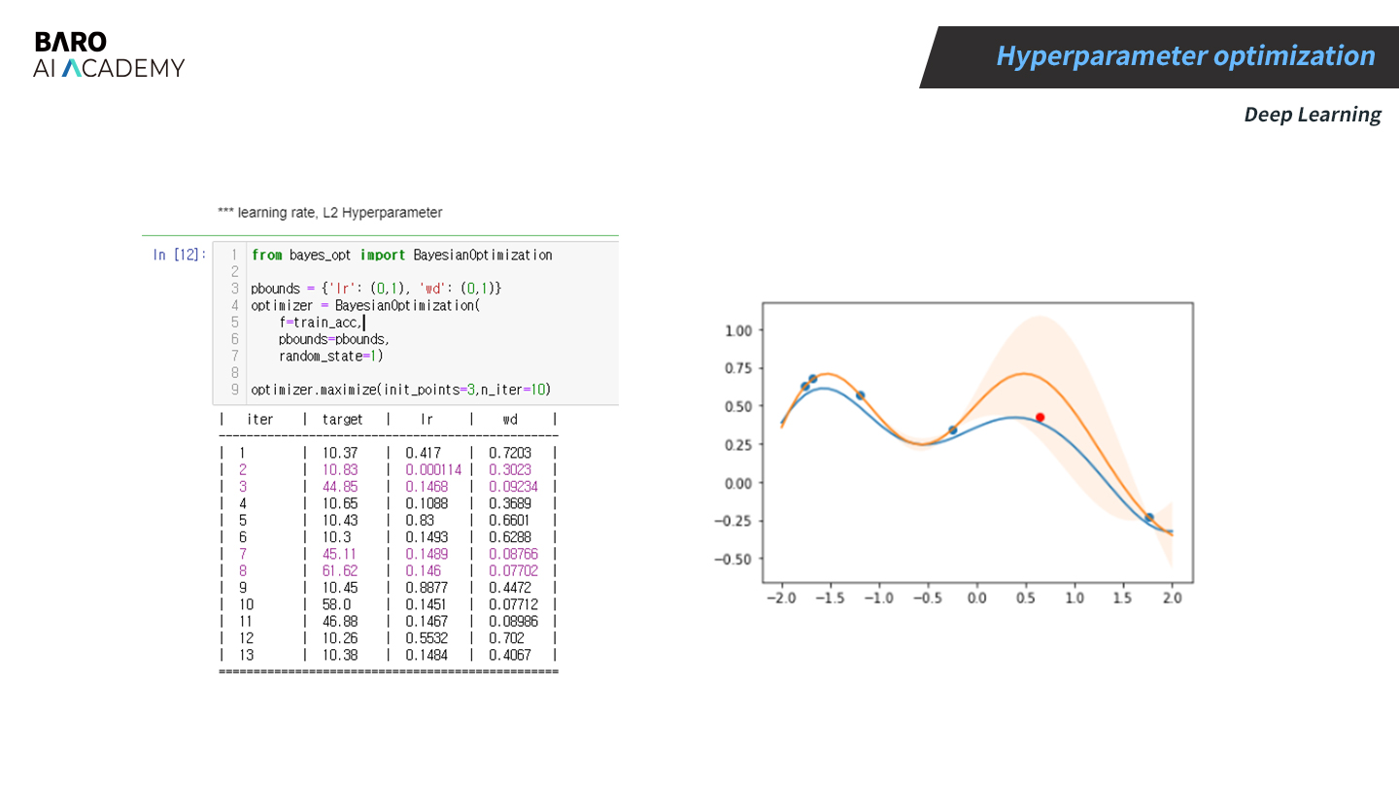Click the y-axis tick label −0.50
This screenshot has height=787, width=1399.
tap(734, 559)
